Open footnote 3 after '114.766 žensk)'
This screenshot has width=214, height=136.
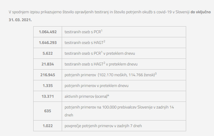156,74
